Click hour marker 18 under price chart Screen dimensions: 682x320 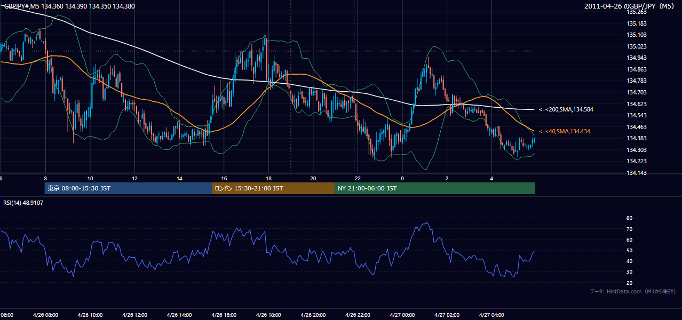tap(269, 179)
